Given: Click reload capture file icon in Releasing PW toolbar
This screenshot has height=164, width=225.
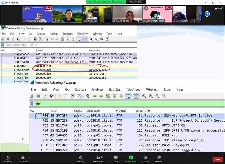Looking at the screenshot, I should [x=80, y=96].
